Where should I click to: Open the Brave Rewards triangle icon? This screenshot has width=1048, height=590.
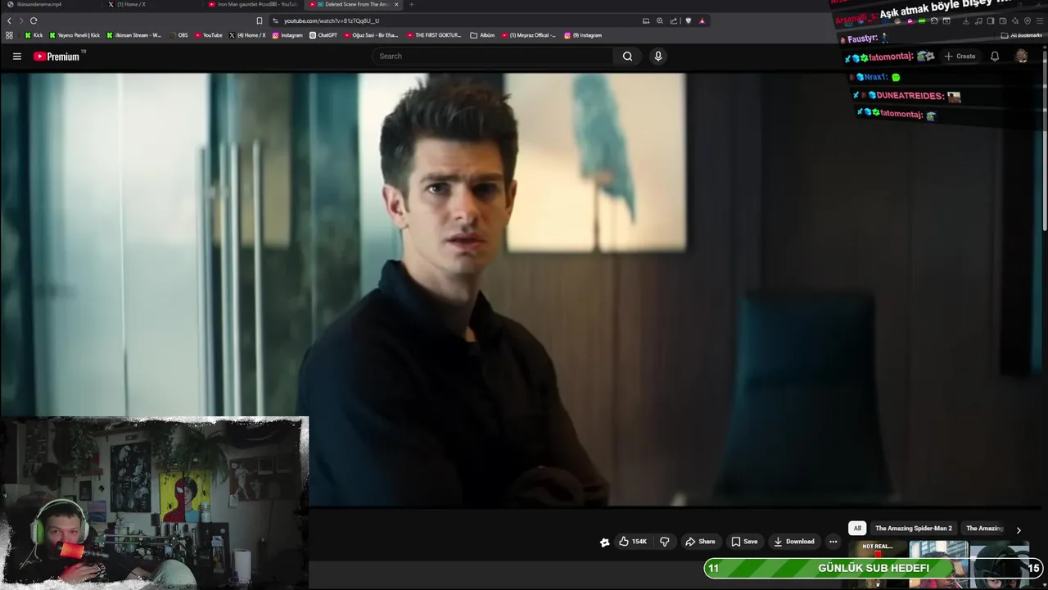click(x=702, y=20)
